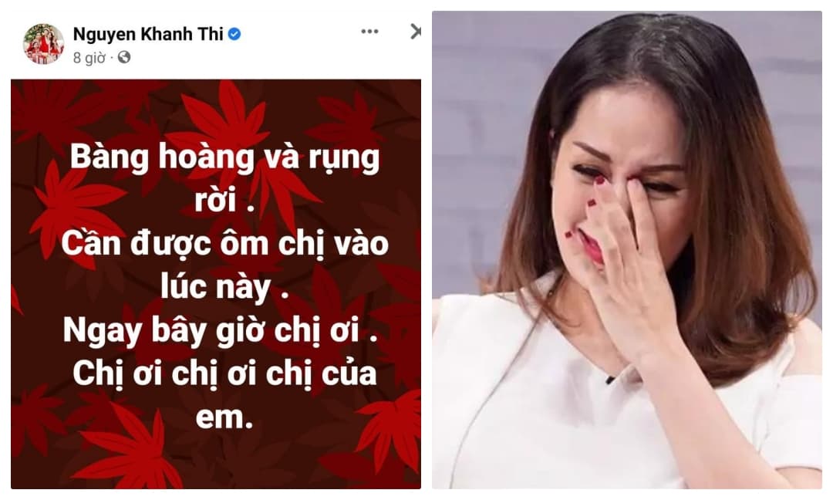Screen dimensions: 833x500
Task: Click the blue verified badge
Action: [234, 35]
